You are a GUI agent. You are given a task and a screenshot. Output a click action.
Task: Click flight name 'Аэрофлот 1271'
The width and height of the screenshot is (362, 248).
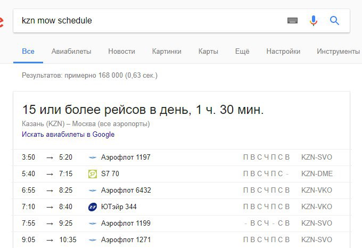[126, 239]
